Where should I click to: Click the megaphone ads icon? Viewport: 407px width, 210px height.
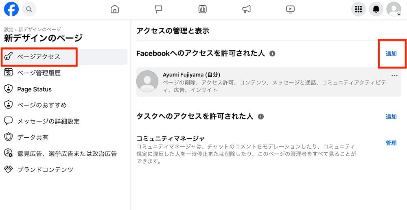pos(246,9)
